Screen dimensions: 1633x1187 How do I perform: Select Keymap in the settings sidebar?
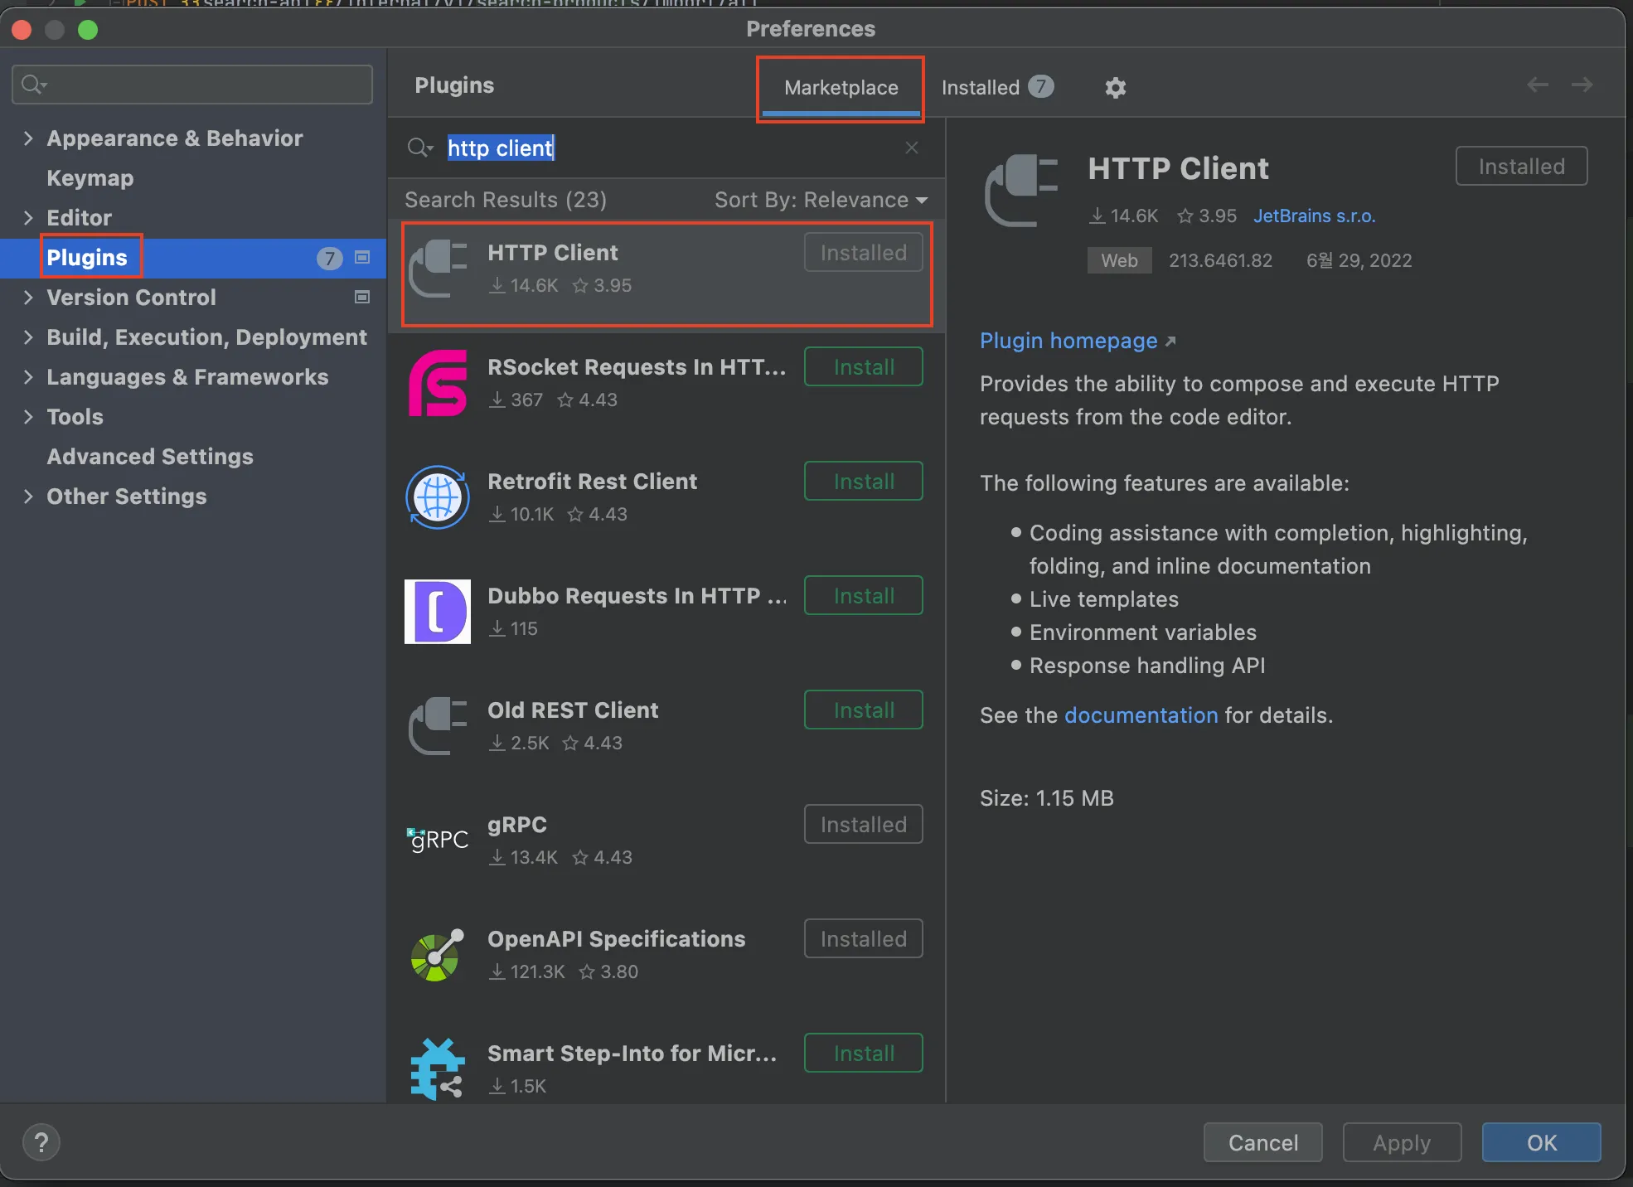[x=90, y=177]
